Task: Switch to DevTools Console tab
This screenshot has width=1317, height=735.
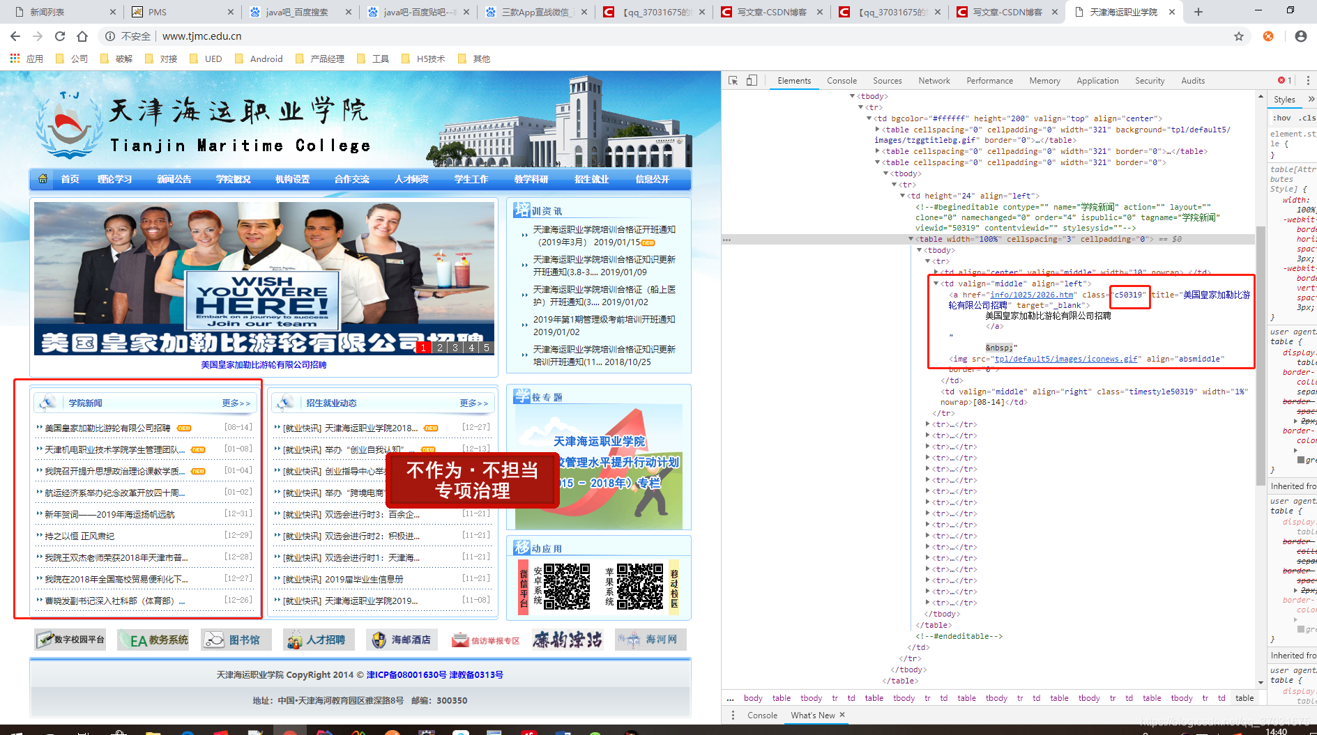Action: tap(842, 81)
